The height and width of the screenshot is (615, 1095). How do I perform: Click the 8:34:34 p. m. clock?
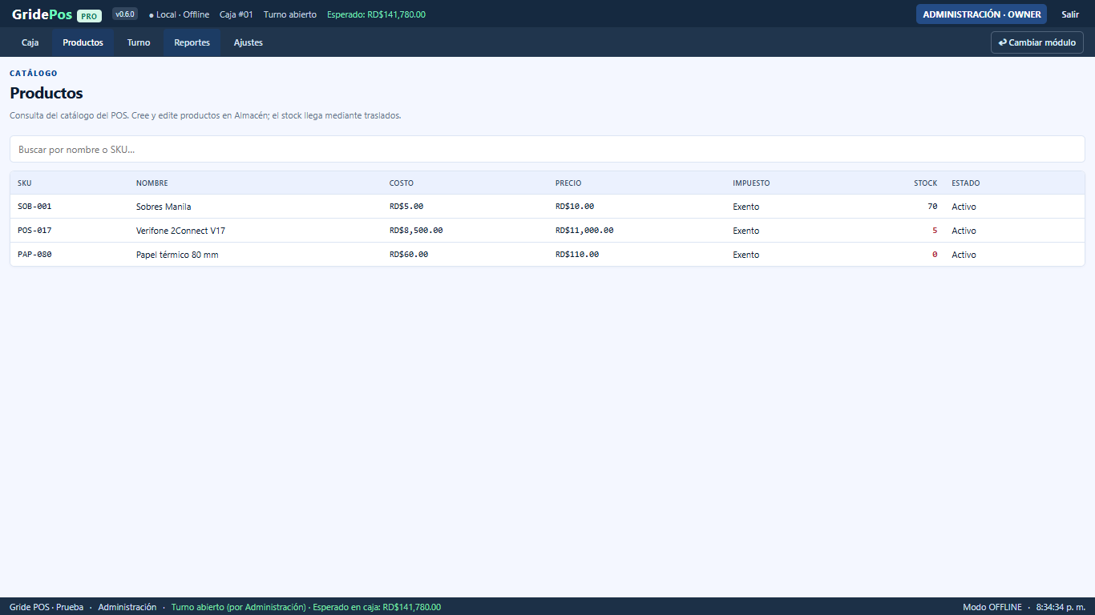click(1061, 607)
